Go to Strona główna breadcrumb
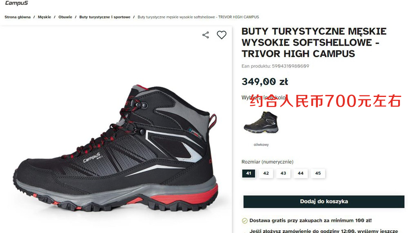Screen dimensions: 408x233 [x=18, y=17]
